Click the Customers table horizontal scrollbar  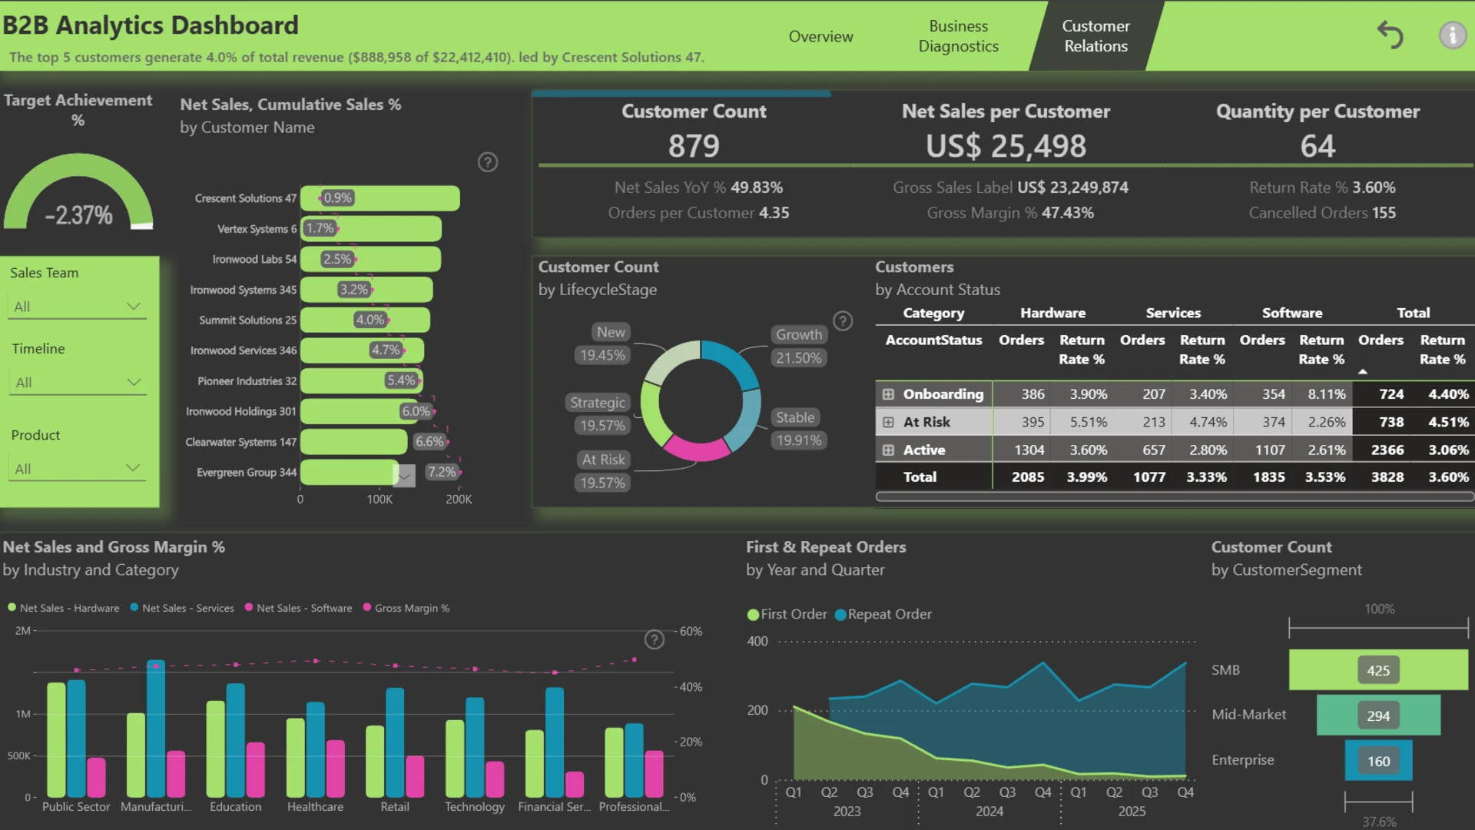tap(1174, 496)
